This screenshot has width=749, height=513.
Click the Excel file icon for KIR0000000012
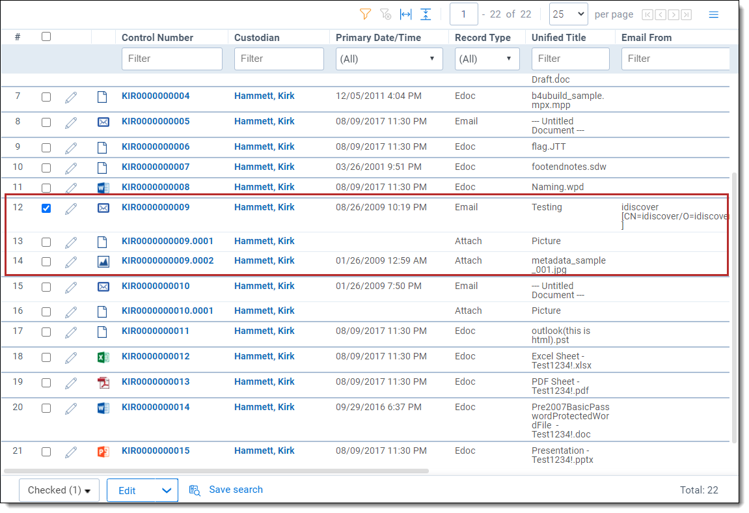click(x=103, y=357)
